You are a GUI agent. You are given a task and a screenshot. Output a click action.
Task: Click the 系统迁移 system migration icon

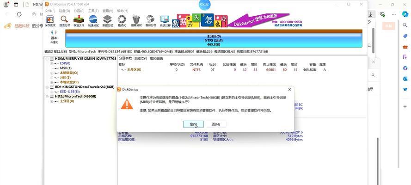click(165, 21)
